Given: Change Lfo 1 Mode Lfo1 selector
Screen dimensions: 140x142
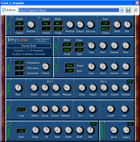Looking at the screenshot, I should [x=67, y=45].
